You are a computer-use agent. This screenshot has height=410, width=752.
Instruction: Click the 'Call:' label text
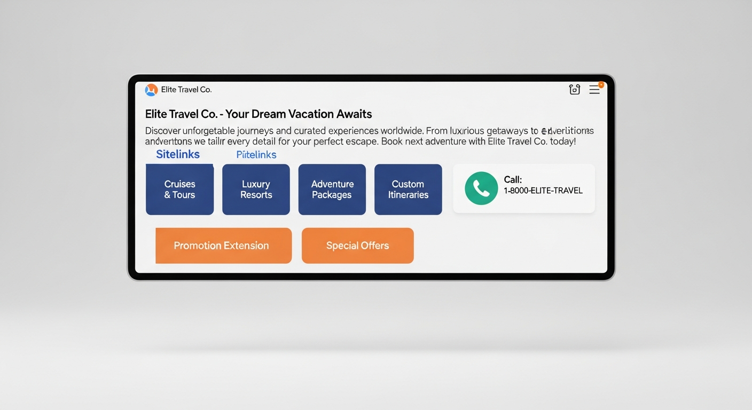click(x=513, y=180)
